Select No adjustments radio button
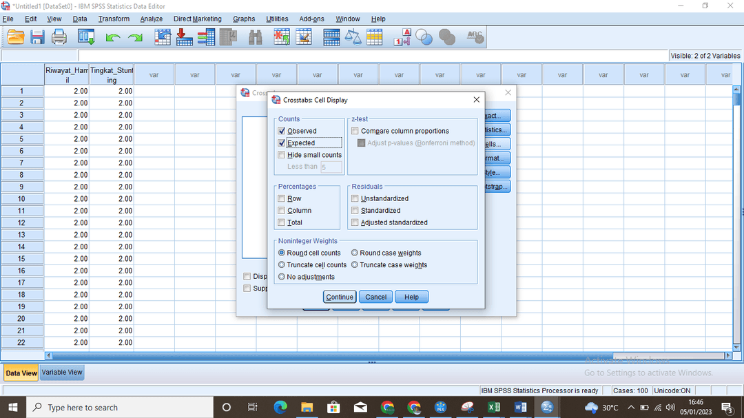Viewport: 744px width, 418px height. [x=281, y=277]
